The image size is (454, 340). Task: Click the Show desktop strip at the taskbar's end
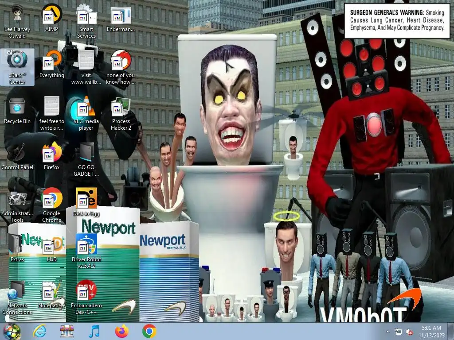pyautogui.click(x=451, y=332)
